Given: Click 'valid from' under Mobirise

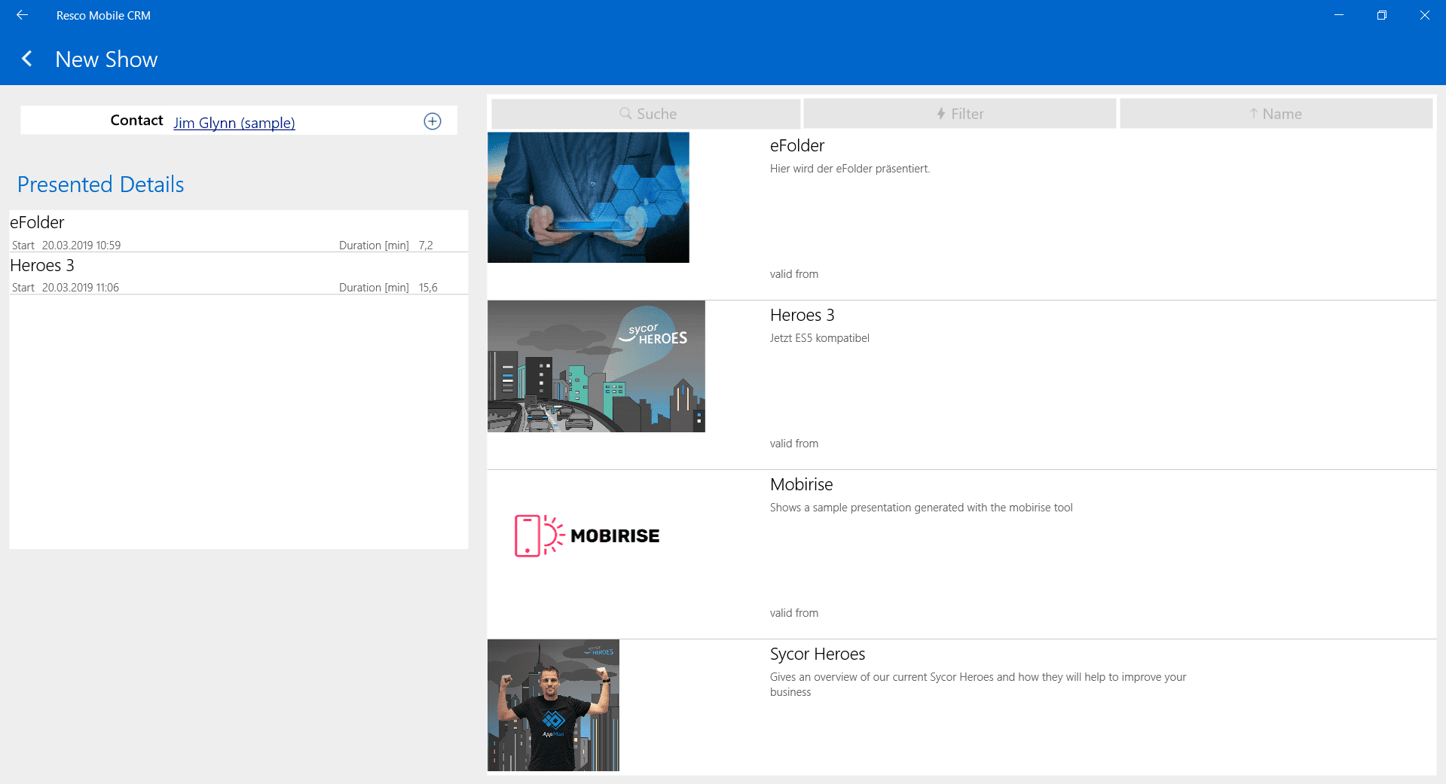Looking at the screenshot, I should click(793, 613).
